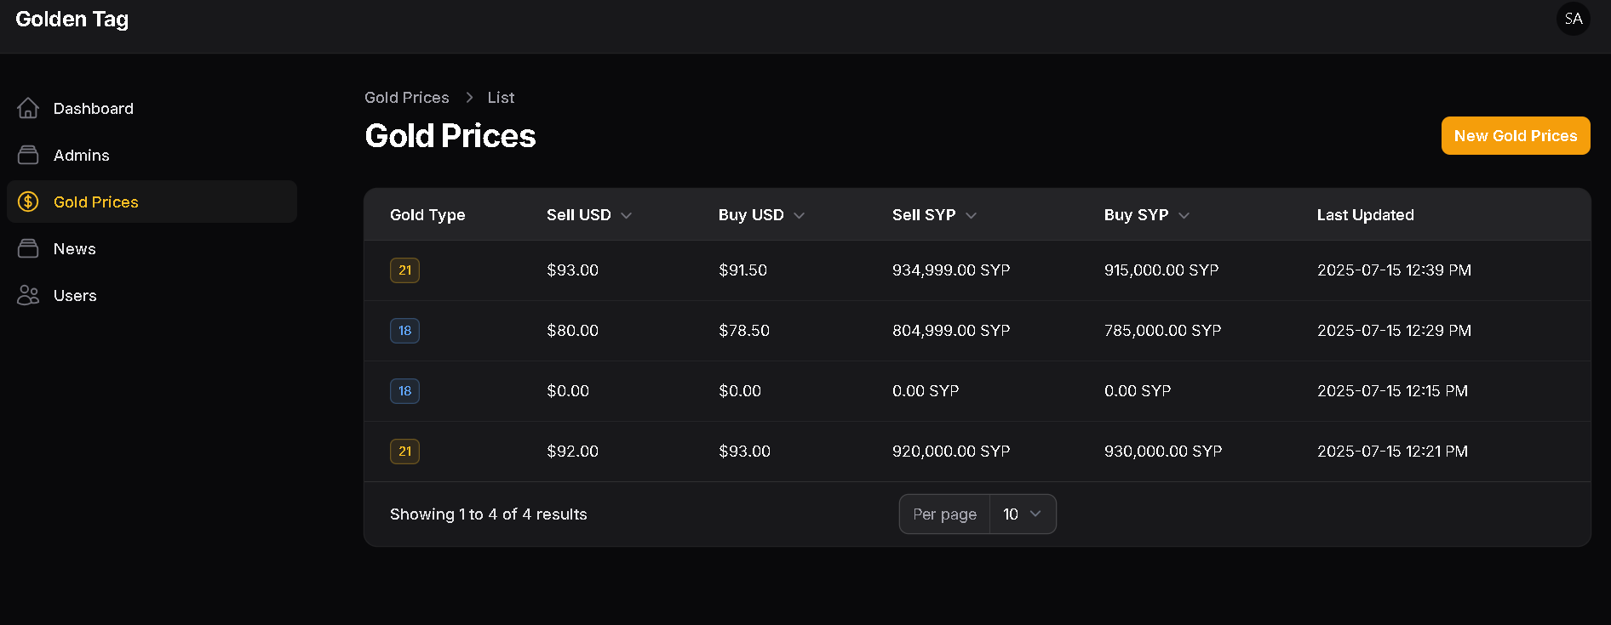Click the Golden Tag brand title

pyautogui.click(x=72, y=19)
